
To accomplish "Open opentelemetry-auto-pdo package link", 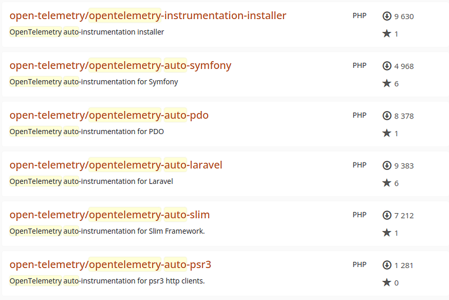I will tap(109, 116).
